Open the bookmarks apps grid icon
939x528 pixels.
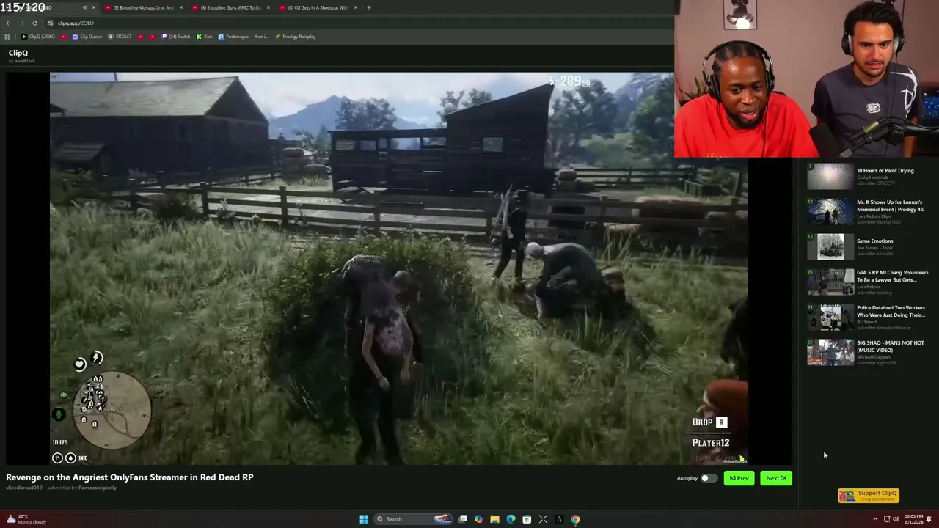(7, 37)
